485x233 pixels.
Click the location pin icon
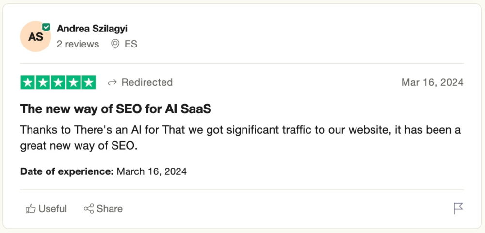click(x=115, y=44)
